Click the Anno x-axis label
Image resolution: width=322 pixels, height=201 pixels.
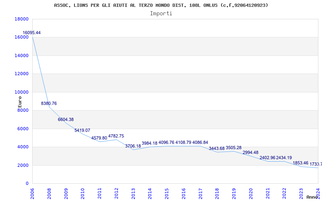click(x=312, y=197)
